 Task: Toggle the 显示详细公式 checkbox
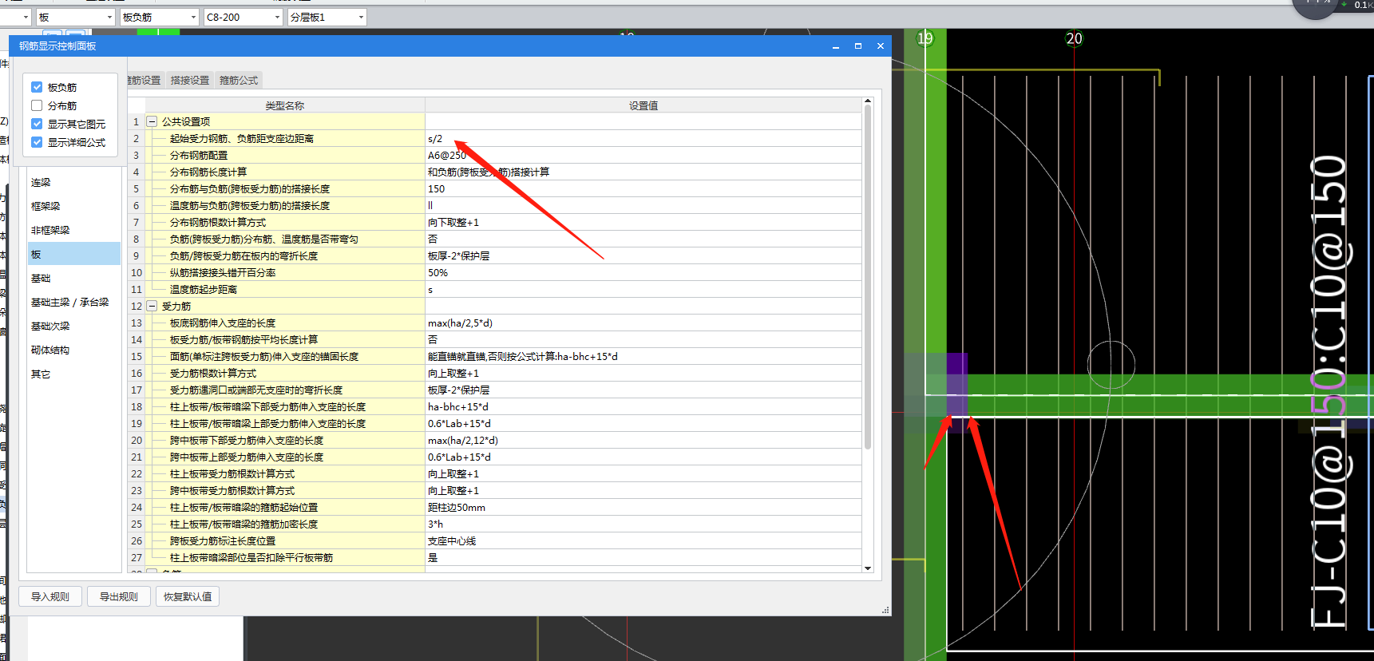pos(37,142)
